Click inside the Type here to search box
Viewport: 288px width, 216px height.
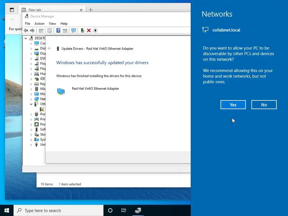[x=58, y=210]
